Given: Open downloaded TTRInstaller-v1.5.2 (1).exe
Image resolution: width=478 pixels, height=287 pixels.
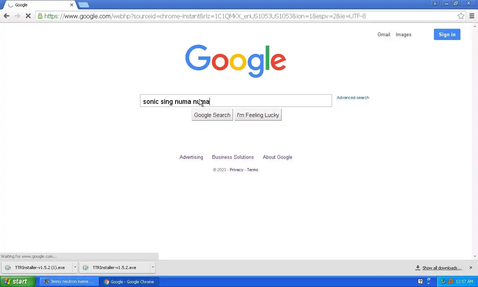Looking at the screenshot, I should (37, 268).
